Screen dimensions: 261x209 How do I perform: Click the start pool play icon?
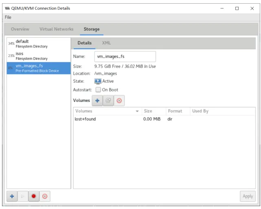23,196
